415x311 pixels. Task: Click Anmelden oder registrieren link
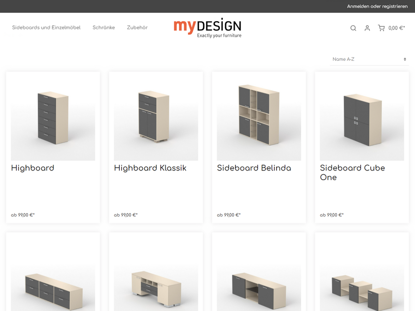click(377, 6)
